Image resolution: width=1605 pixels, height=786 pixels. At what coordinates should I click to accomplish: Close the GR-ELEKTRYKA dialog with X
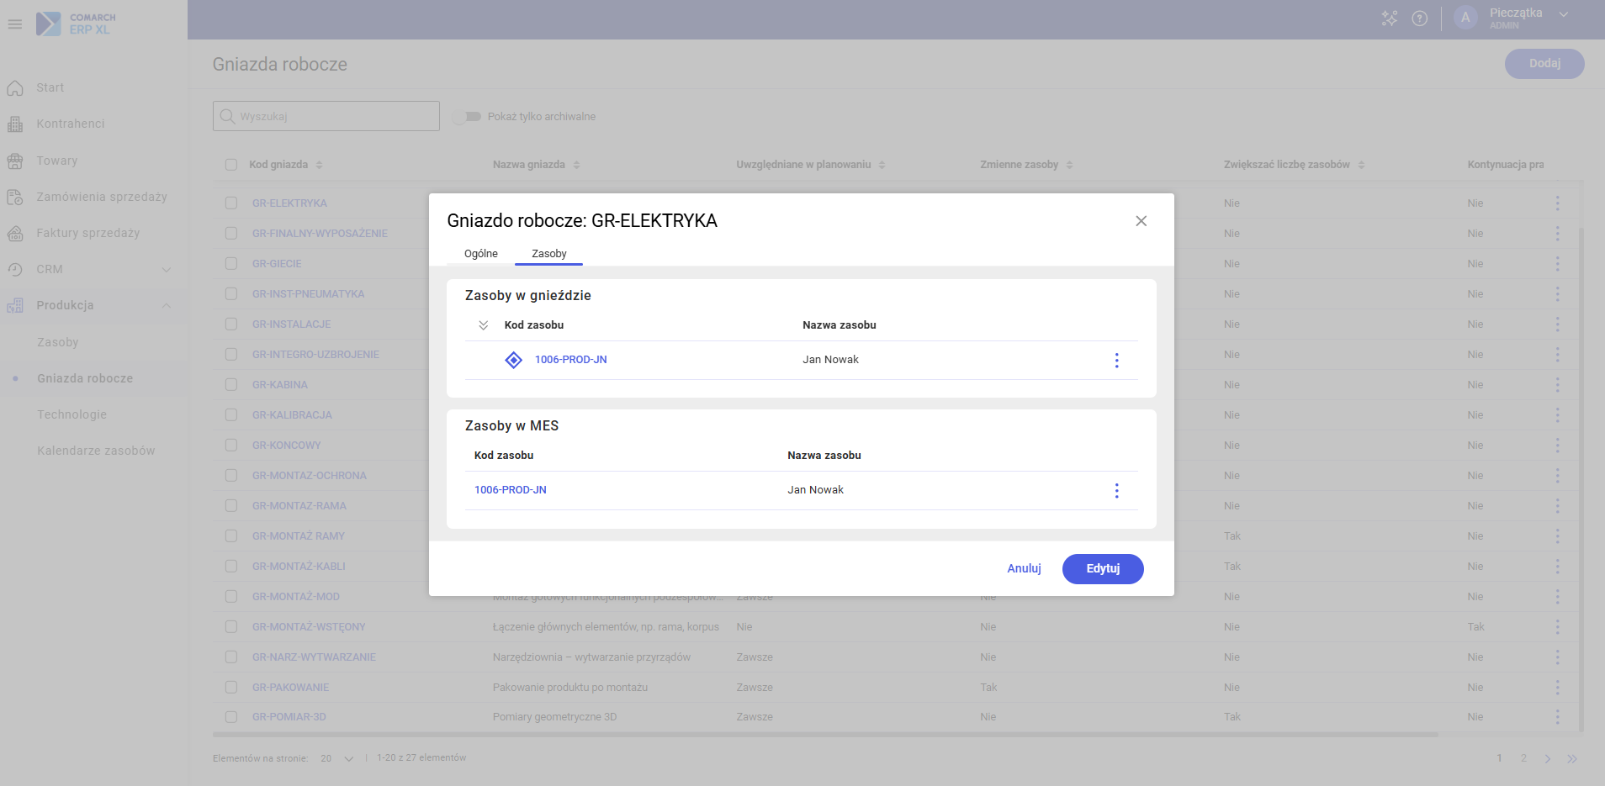[1141, 221]
